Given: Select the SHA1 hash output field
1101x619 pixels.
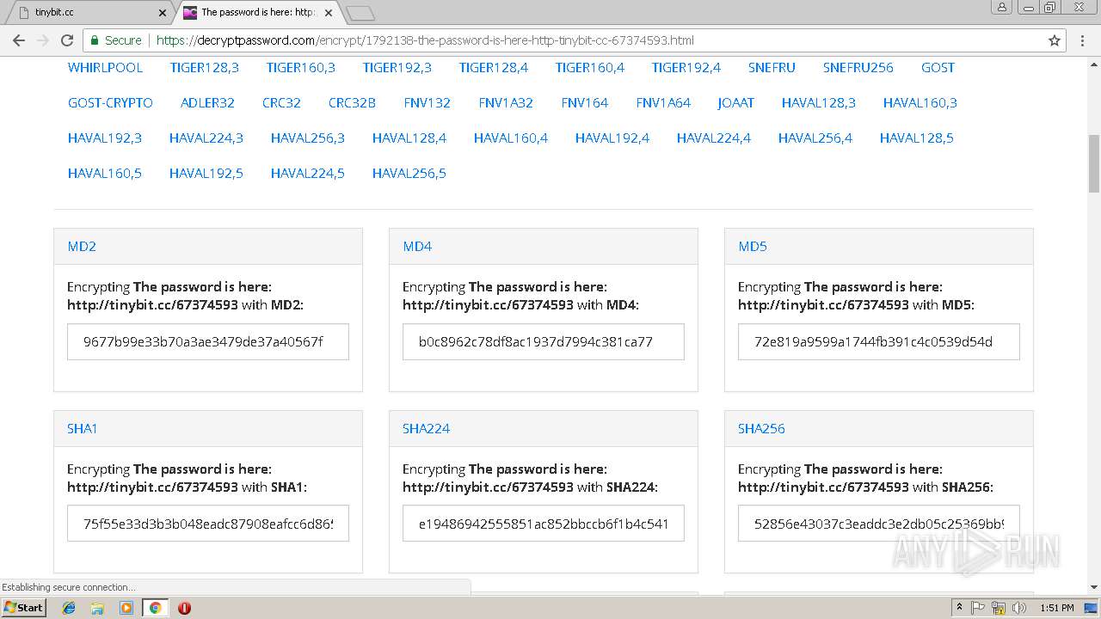Looking at the screenshot, I should [208, 524].
